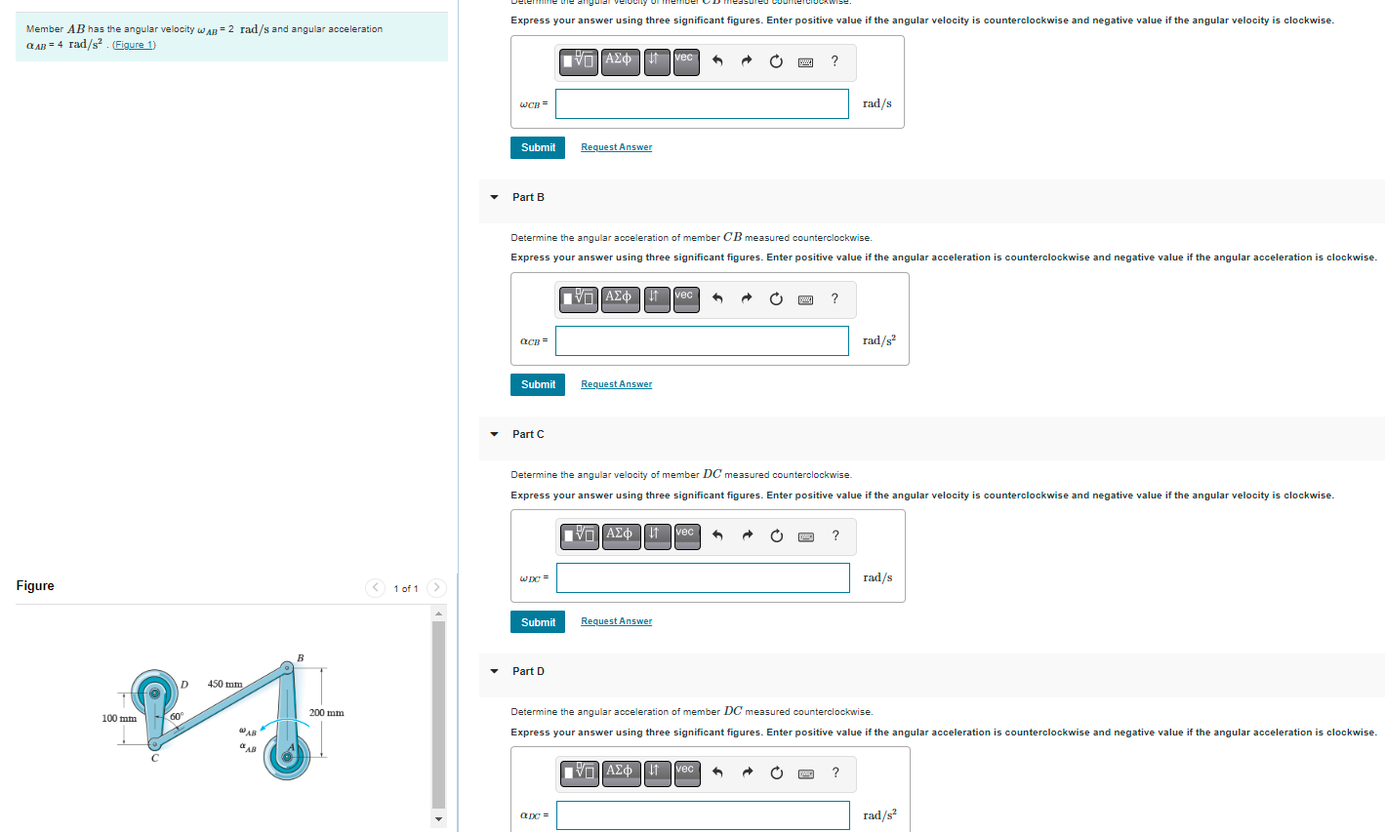Click the αCB answer input field

click(702, 340)
